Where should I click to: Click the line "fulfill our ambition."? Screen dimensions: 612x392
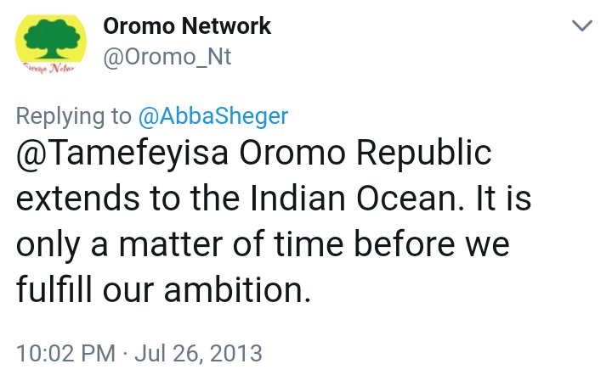[161, 290]
